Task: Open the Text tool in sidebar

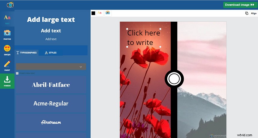Action: pyautogui.click(x=7, y=19)
